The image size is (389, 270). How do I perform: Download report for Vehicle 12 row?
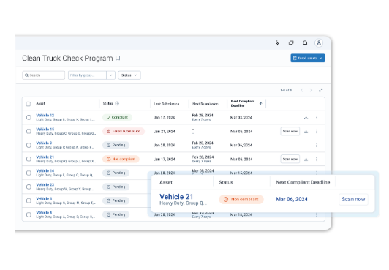(306, 117)
